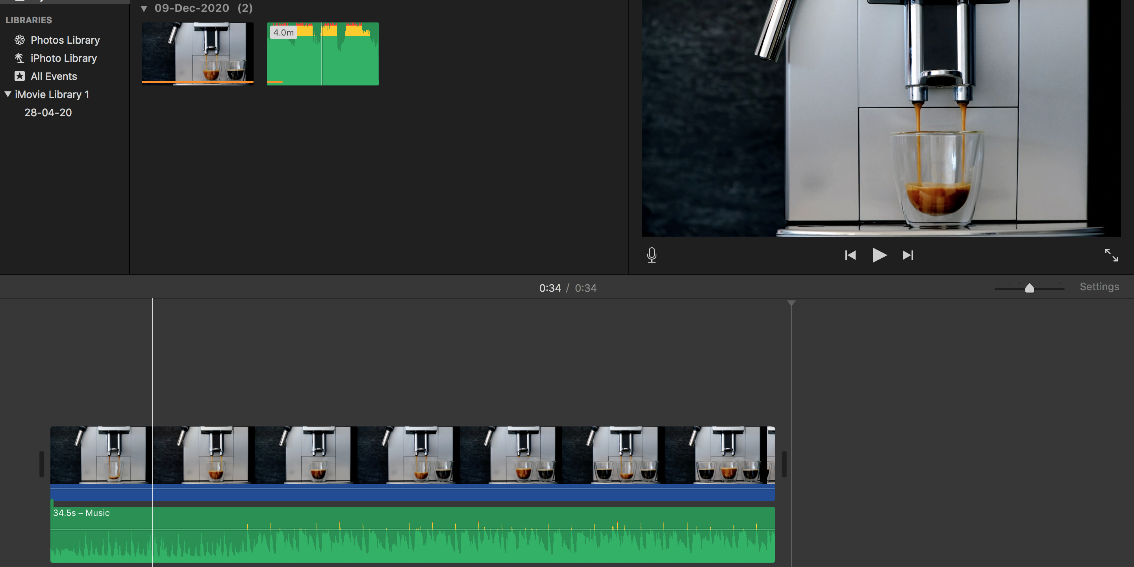
Task: Open the Photos Library in the sidebar
Action: [x=65, y=40]
